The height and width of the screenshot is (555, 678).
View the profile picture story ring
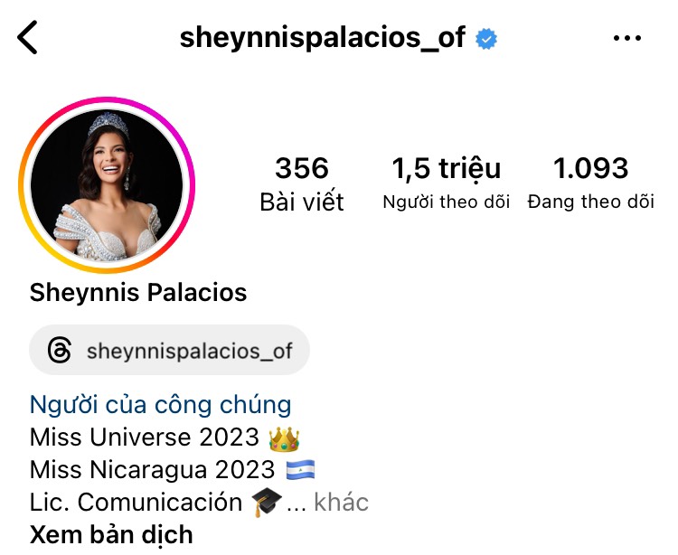click(107, 185)
